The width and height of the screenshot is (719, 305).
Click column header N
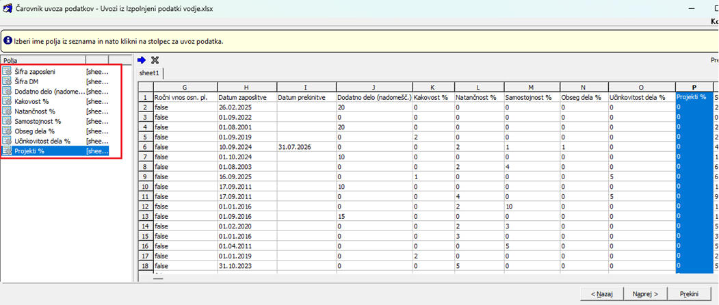pyautogui.click(x=584, y=87)
